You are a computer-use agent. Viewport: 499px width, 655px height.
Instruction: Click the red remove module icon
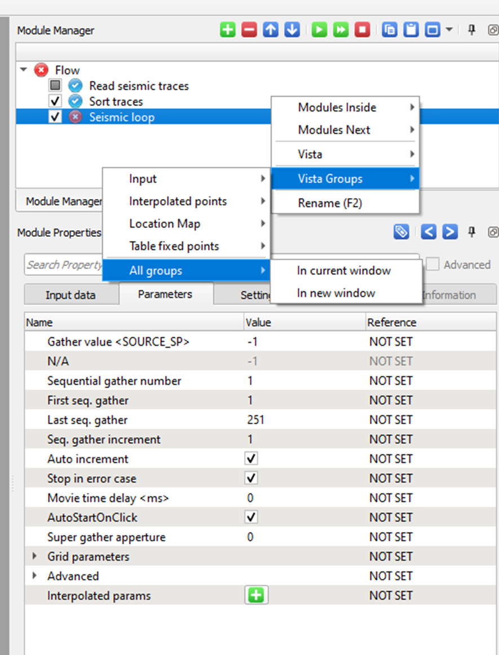click(249, 30)
